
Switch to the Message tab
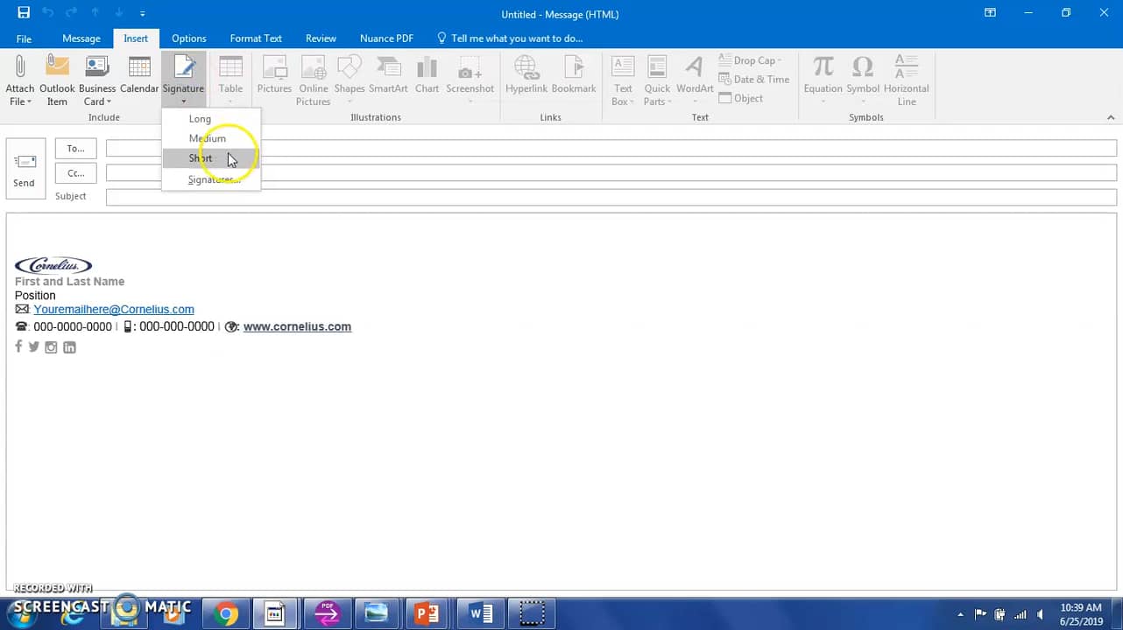[x=81, y=38]
